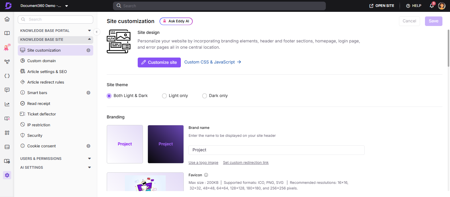Click globe icon beside Cookie consent
450x197 pixels.
[88, 146]
